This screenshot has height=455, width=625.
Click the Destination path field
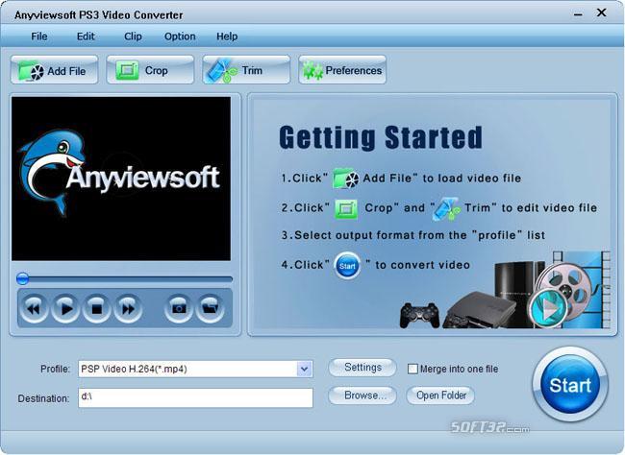pyautogui.click(x=196, y=398)
